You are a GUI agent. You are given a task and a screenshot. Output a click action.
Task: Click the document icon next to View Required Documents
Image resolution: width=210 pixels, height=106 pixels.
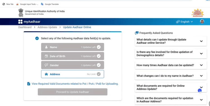coord(29,84)
